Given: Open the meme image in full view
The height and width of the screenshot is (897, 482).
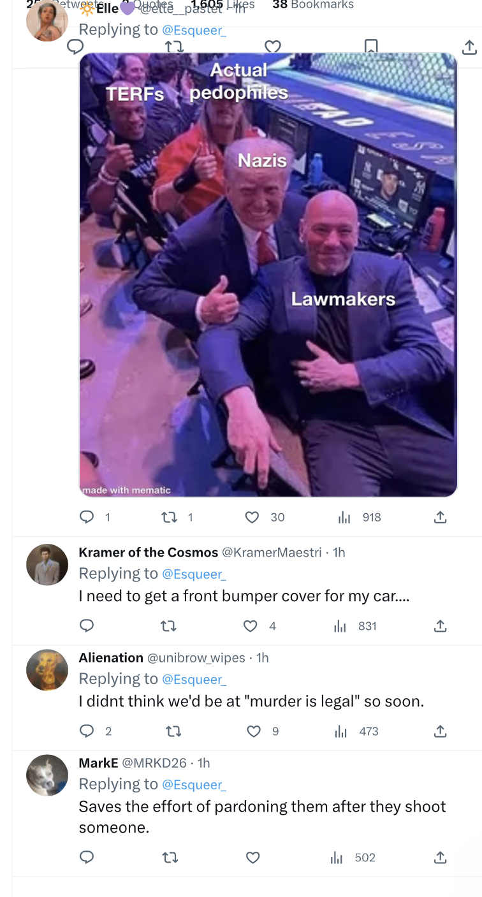Looking at the screenshot, I should 268,274.
